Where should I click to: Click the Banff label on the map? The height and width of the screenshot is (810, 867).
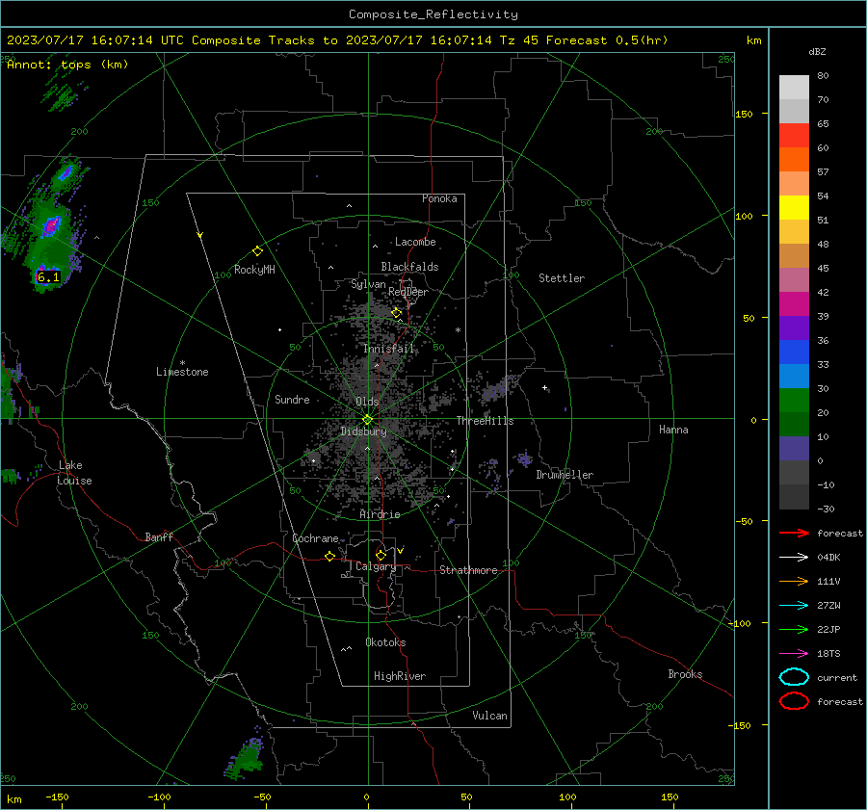pyautogui.click(x=159, y=536)
